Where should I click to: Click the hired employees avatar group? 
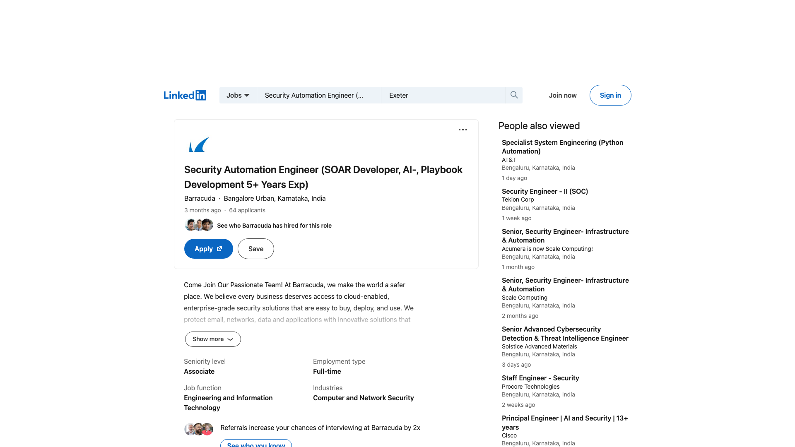199,225
